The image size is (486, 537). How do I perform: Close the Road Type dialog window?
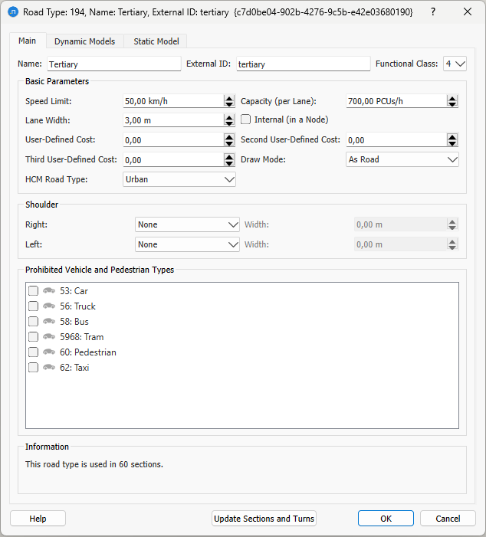click(x=468, y=12)
